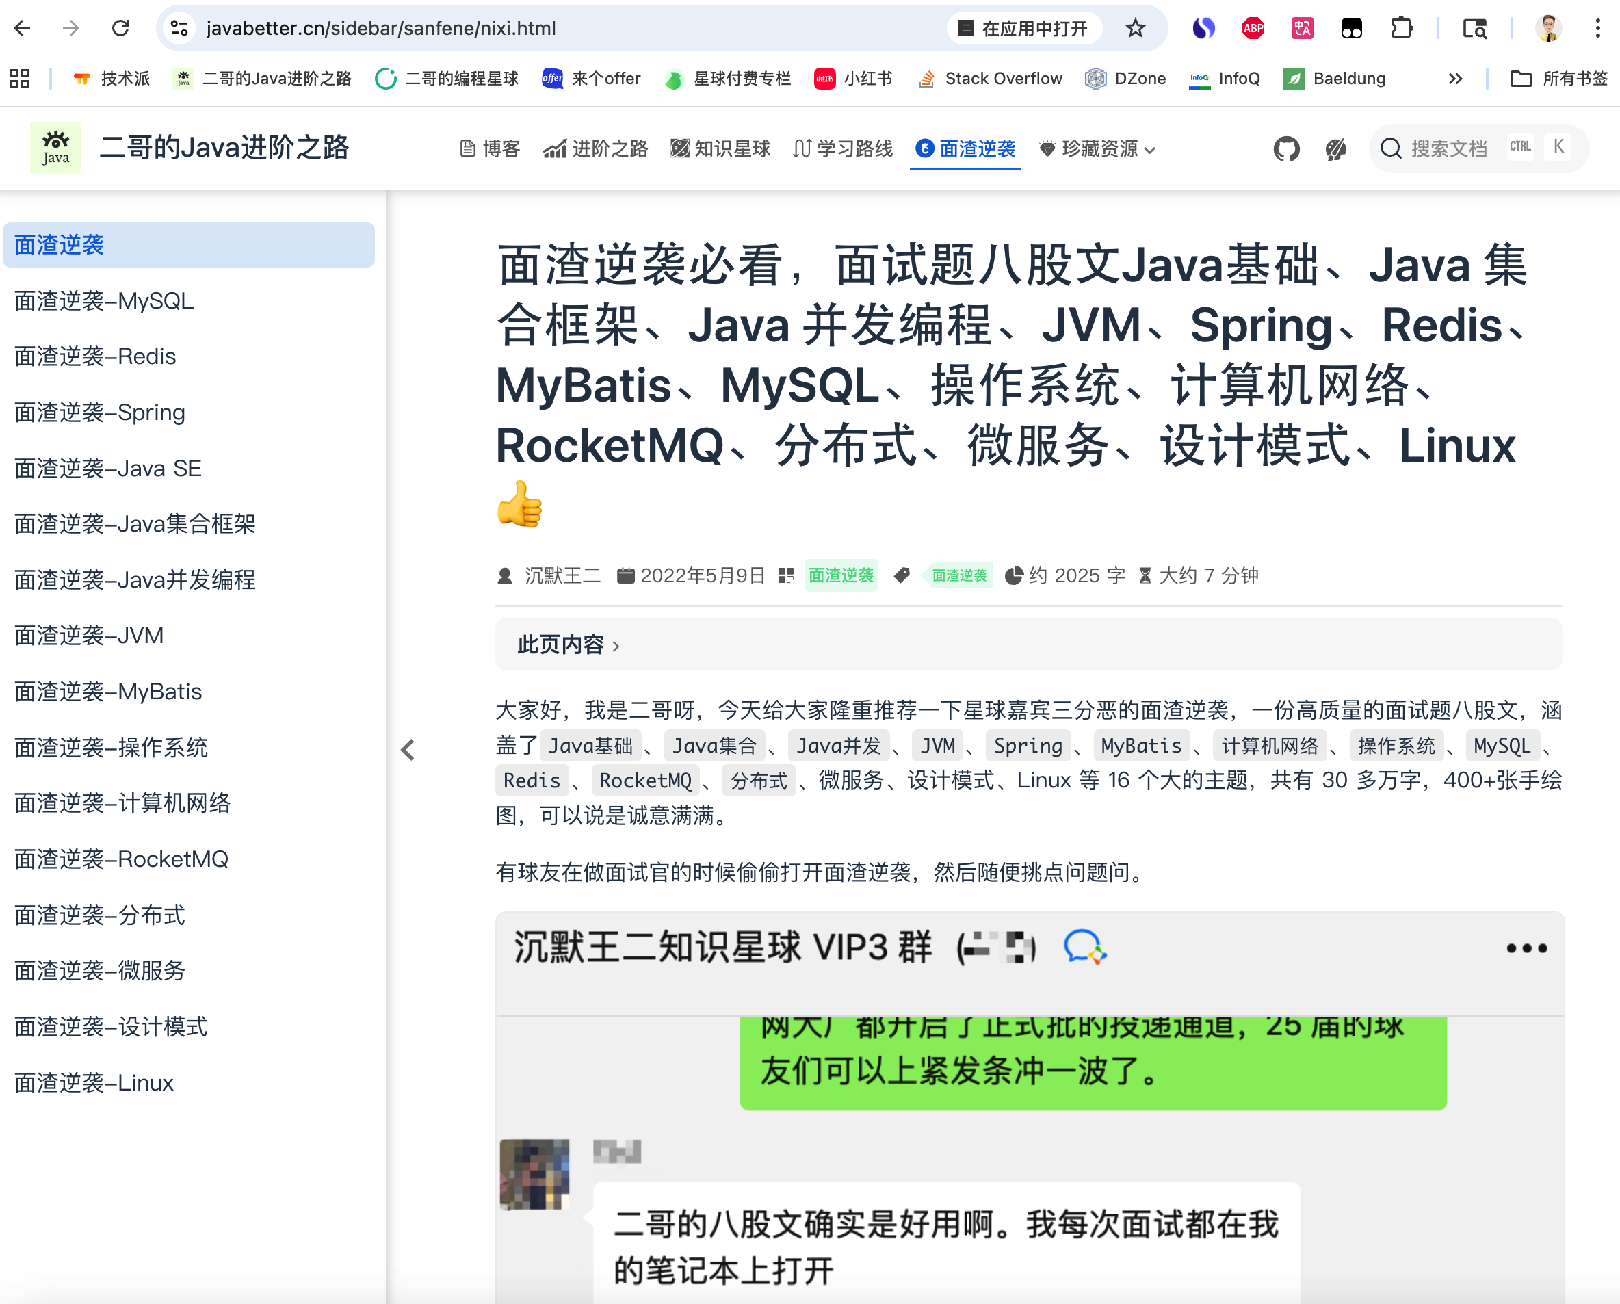Image resolution: width=1620 pixels, height=1304 pixels.
Task: Click the site information icon in address bar
Action: 179,29
